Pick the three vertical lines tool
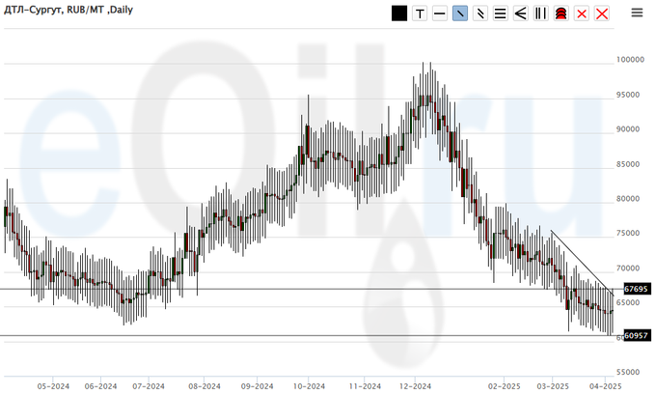The height and width of the screenshot is (395, 656). pyautogui.click(x=540, y=13)
